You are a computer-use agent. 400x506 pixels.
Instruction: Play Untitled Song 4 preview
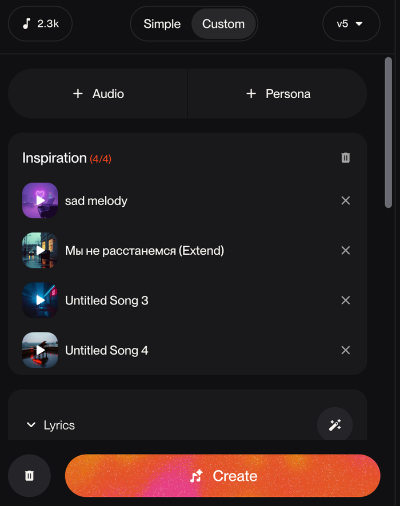coord(40,350)
